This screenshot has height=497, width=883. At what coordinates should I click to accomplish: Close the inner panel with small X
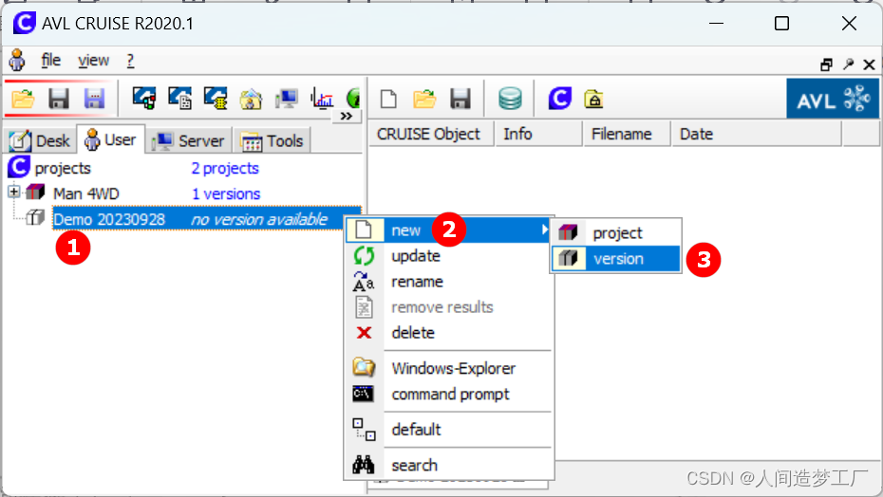(x=869, y=64)
